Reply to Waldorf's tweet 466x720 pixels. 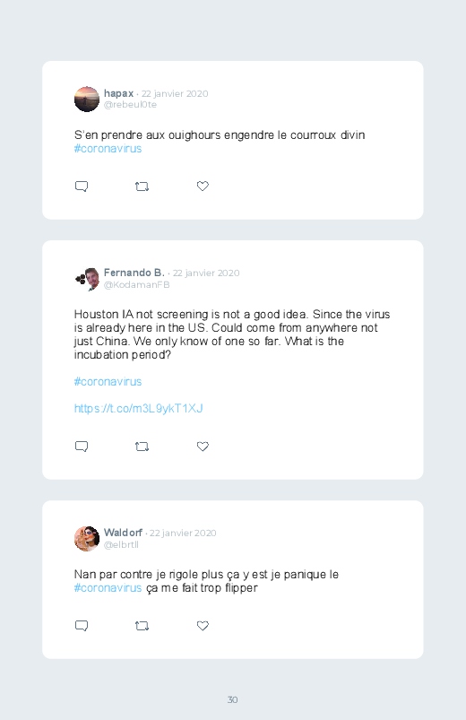[x=82, y=626]
